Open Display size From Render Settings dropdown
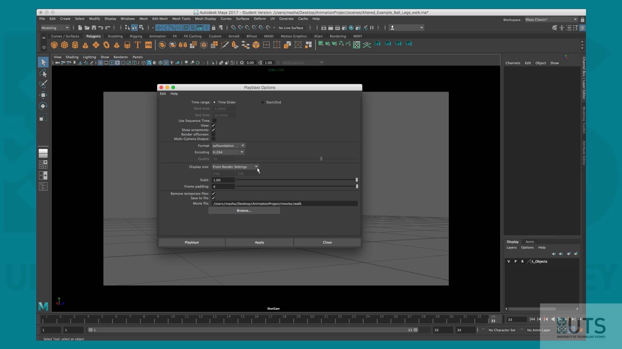Viewport: 622px width, 349px height. pyautogui.click(x=235, y=167)
